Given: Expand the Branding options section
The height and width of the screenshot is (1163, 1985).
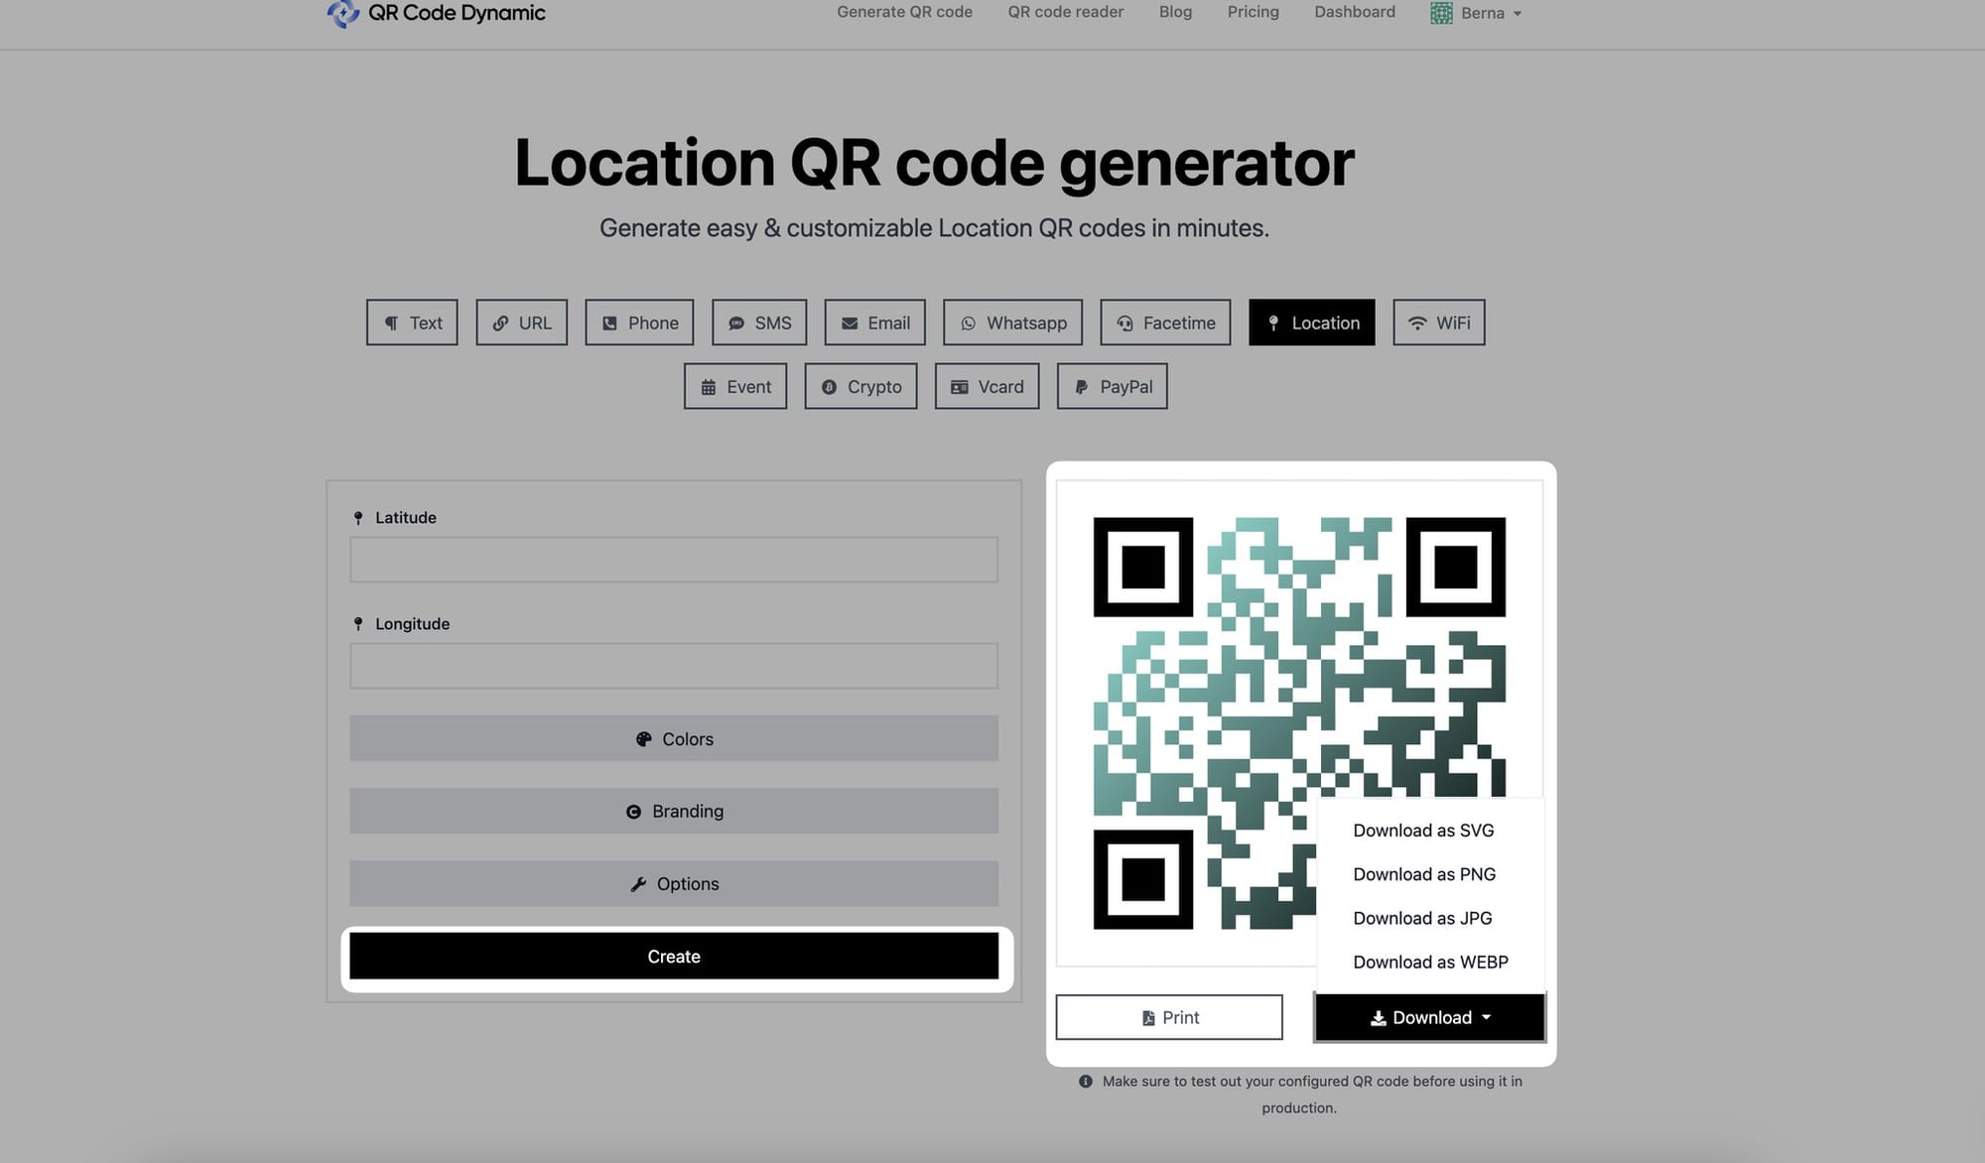Looking at the screenshot, I should [x=674, y=810].
